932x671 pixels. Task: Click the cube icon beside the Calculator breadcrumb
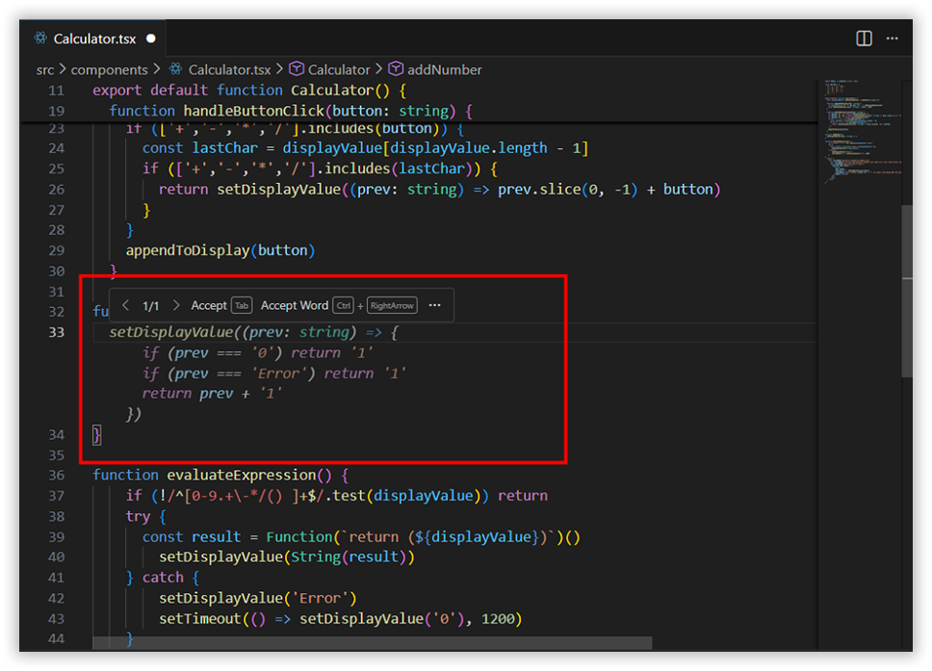click(296, 69)
